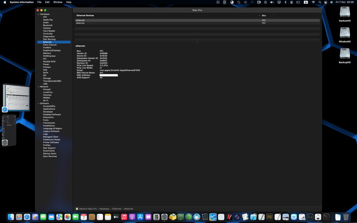Screen dimensions: 357x223
Task: Open Calculator in dock
Action: (x=156, y=217)
